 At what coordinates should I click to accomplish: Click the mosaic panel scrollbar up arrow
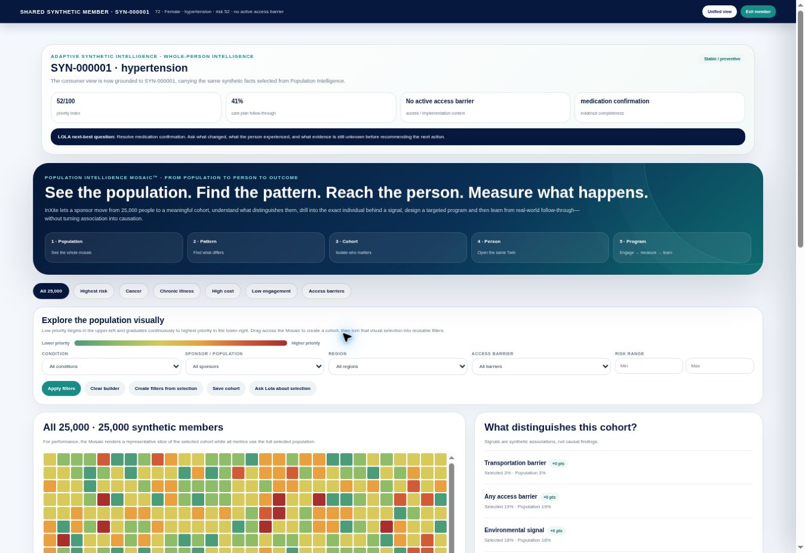click(451, 457)
